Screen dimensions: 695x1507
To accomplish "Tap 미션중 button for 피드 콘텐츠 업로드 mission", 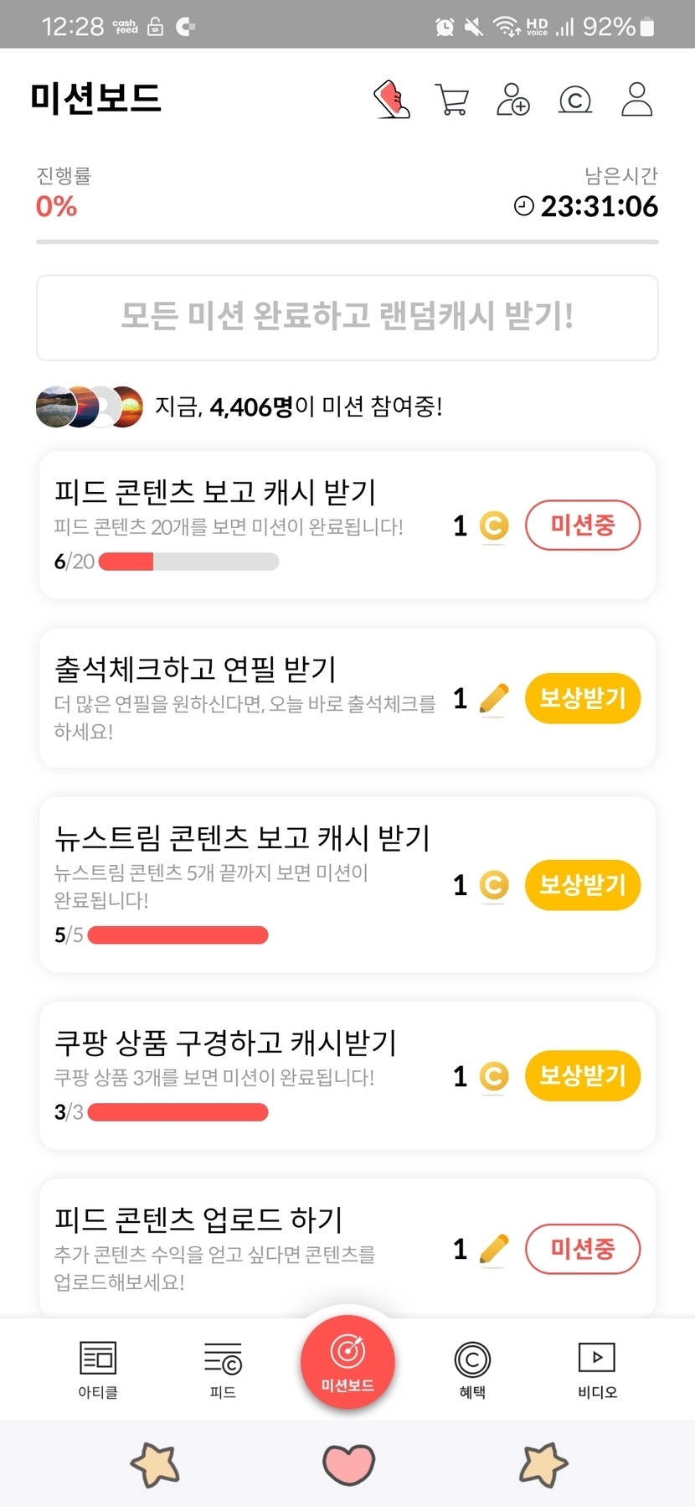I will coord(582,1249).
